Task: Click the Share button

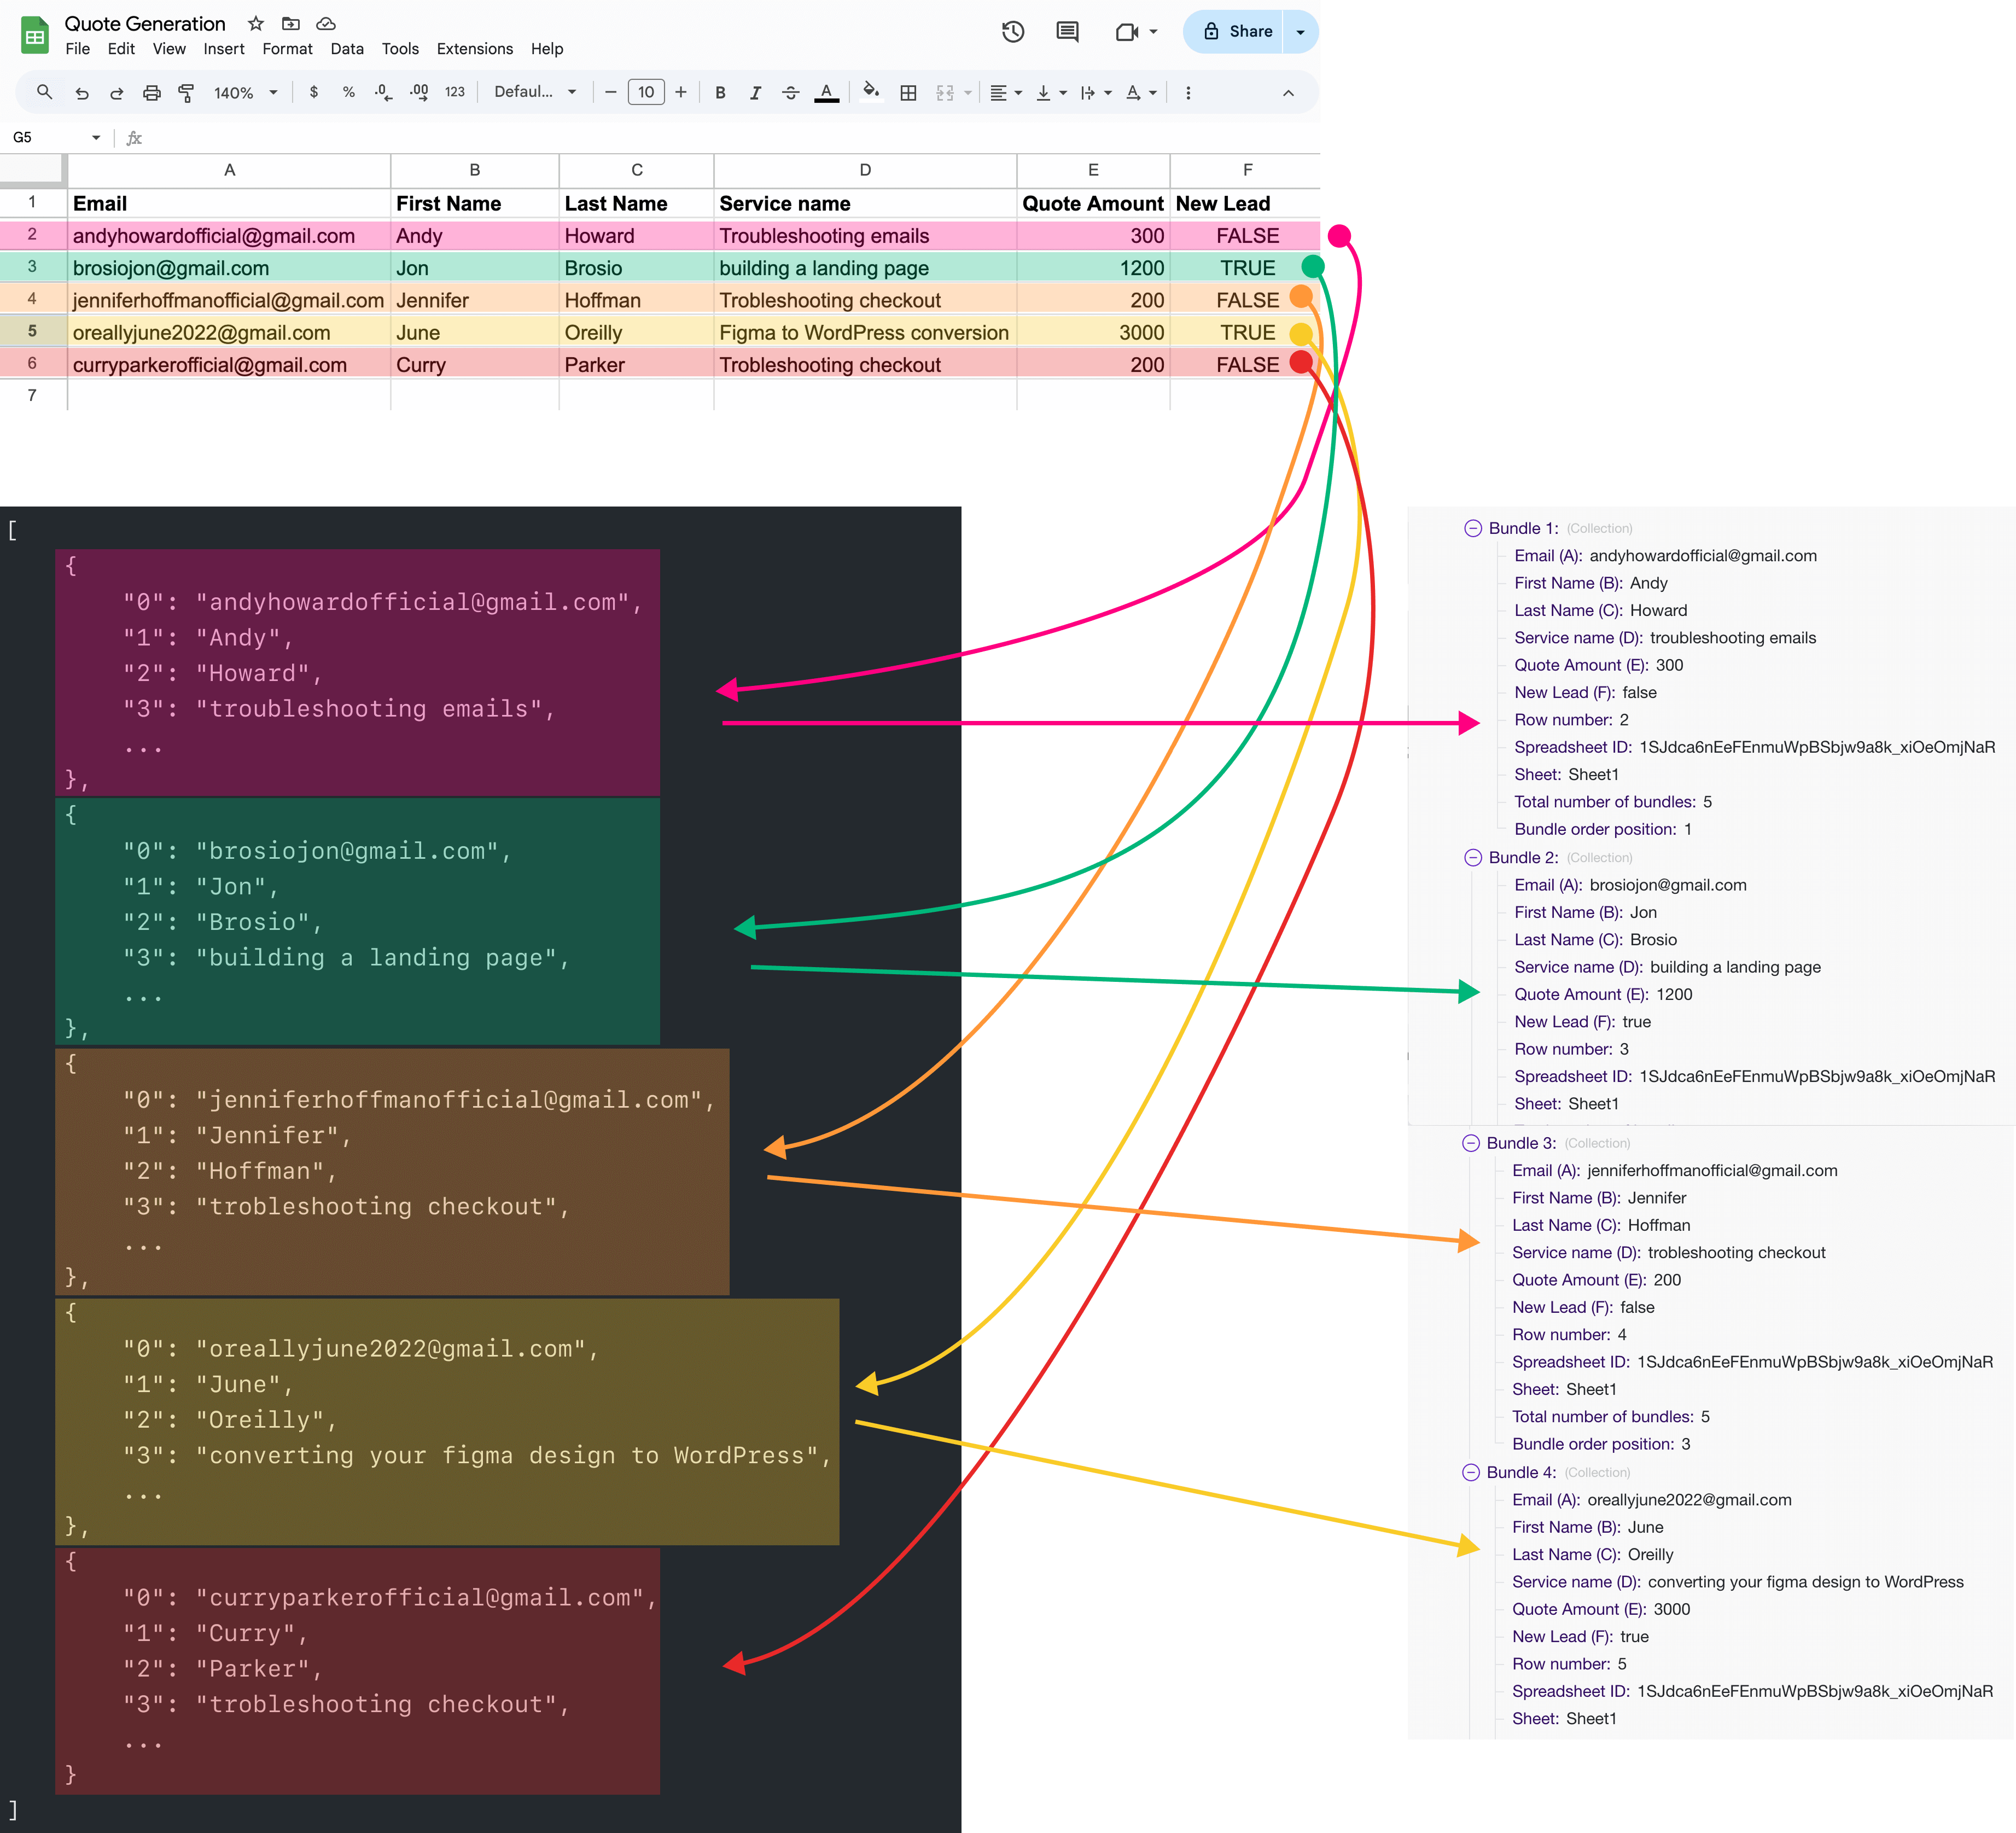Action: point(1237,32)
